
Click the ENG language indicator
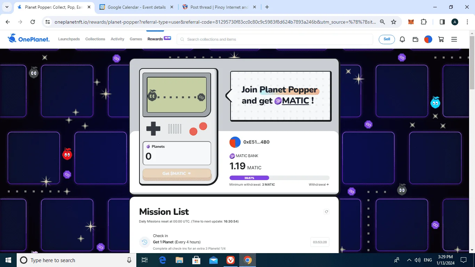pyautogui.click(x=428, y=260)
